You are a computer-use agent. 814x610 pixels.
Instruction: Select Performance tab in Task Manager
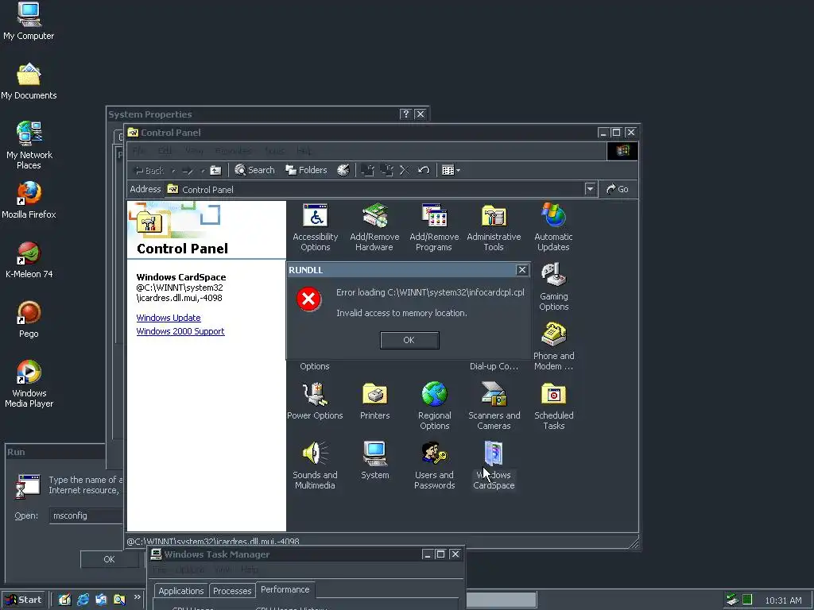click(x=285, y=590)
